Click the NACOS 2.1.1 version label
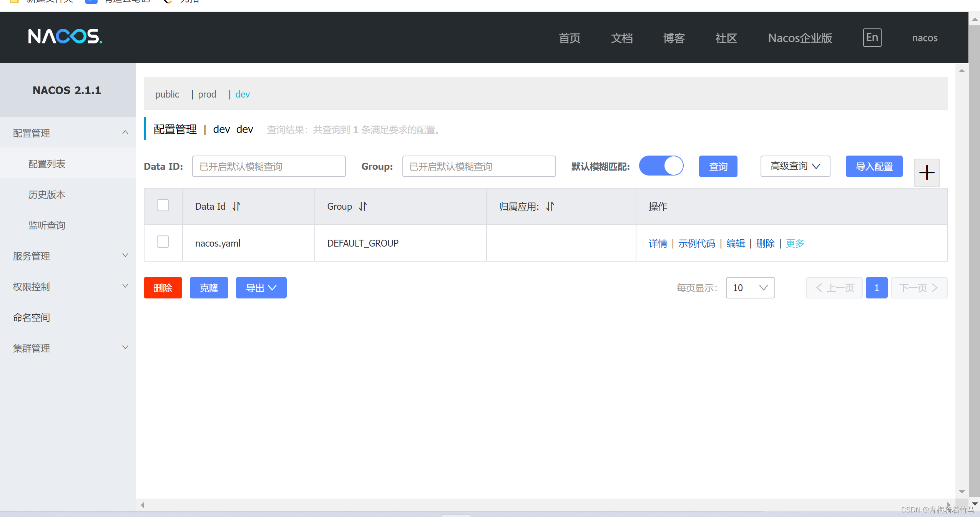980x517 pixels. click(x=67, y=90)
